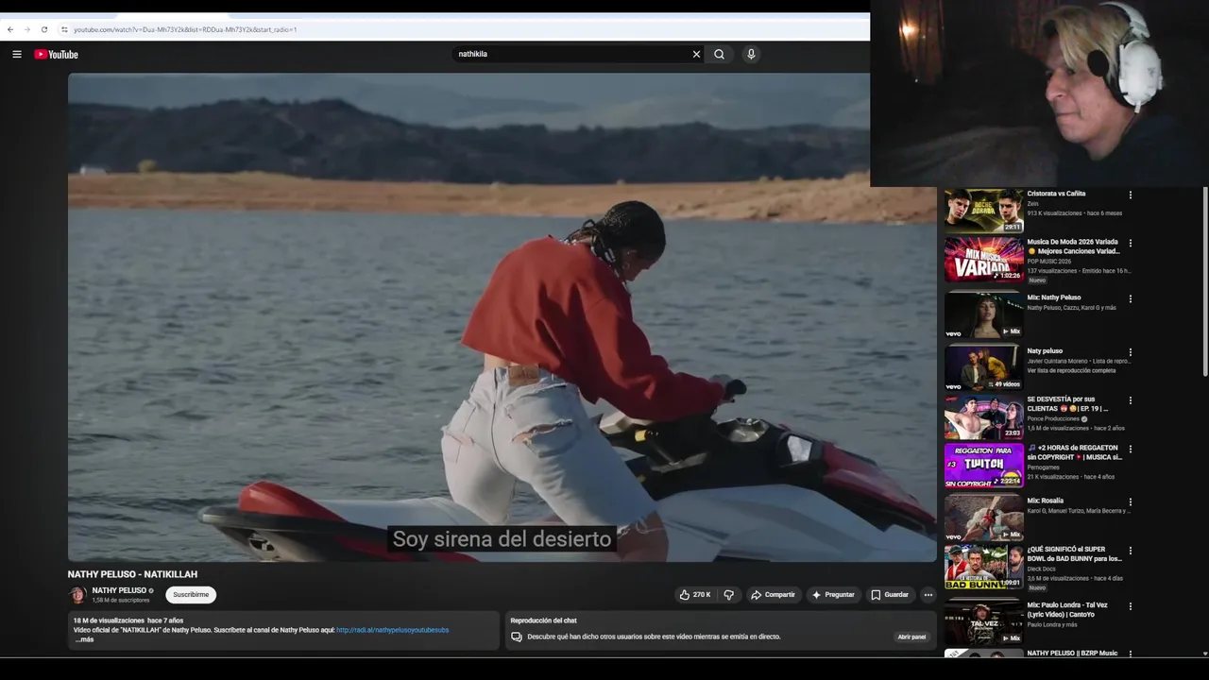This screenshot has height=680, width=1209.
Task: Expand description with ...más
Action: pos(84,639)
